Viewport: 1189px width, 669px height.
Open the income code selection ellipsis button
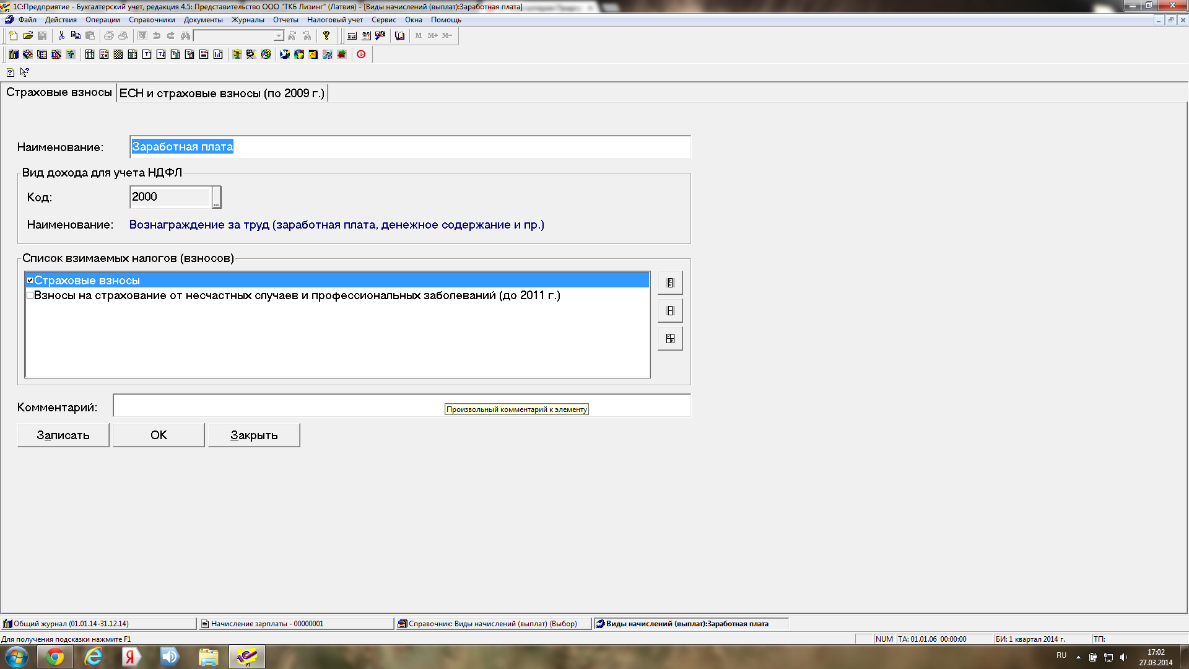(216, 197)
